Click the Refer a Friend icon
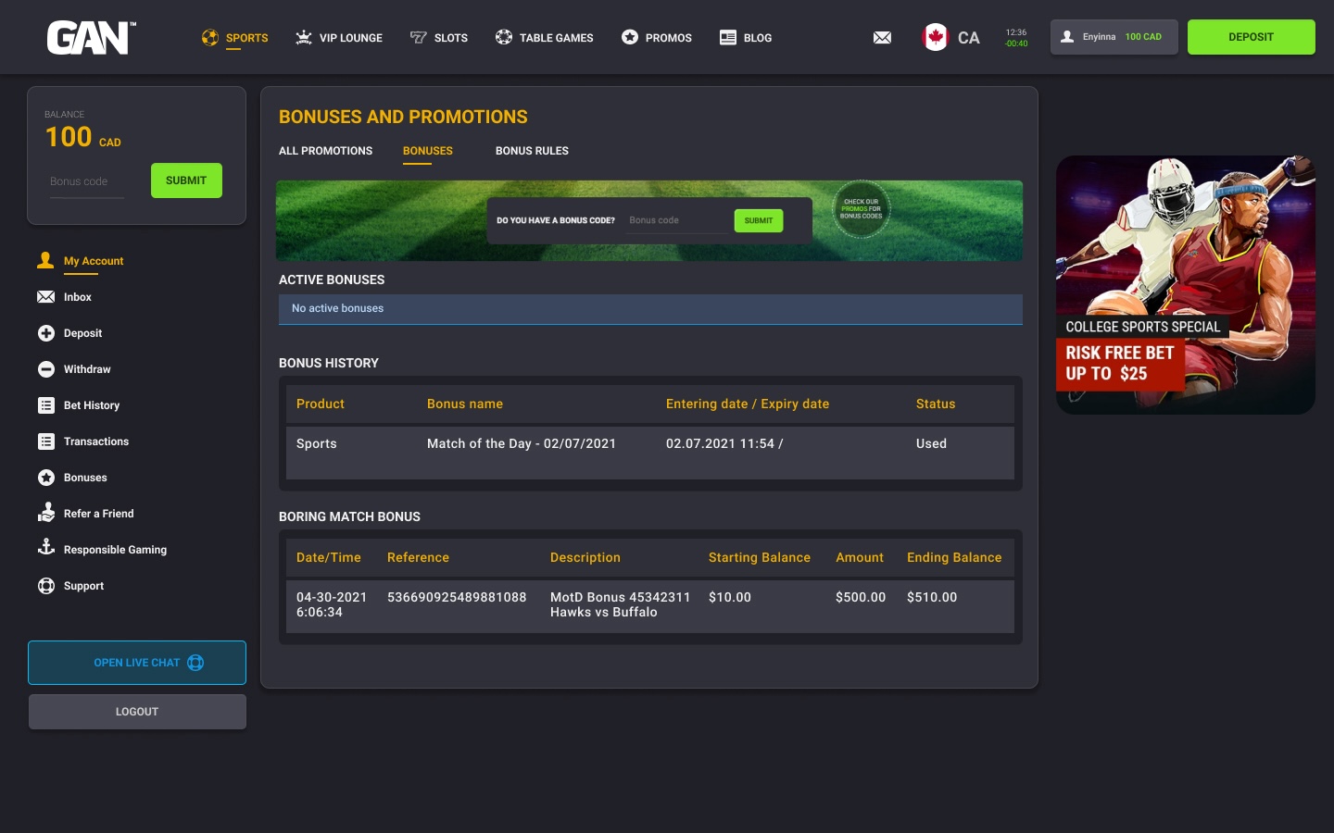 pos(45,513)
